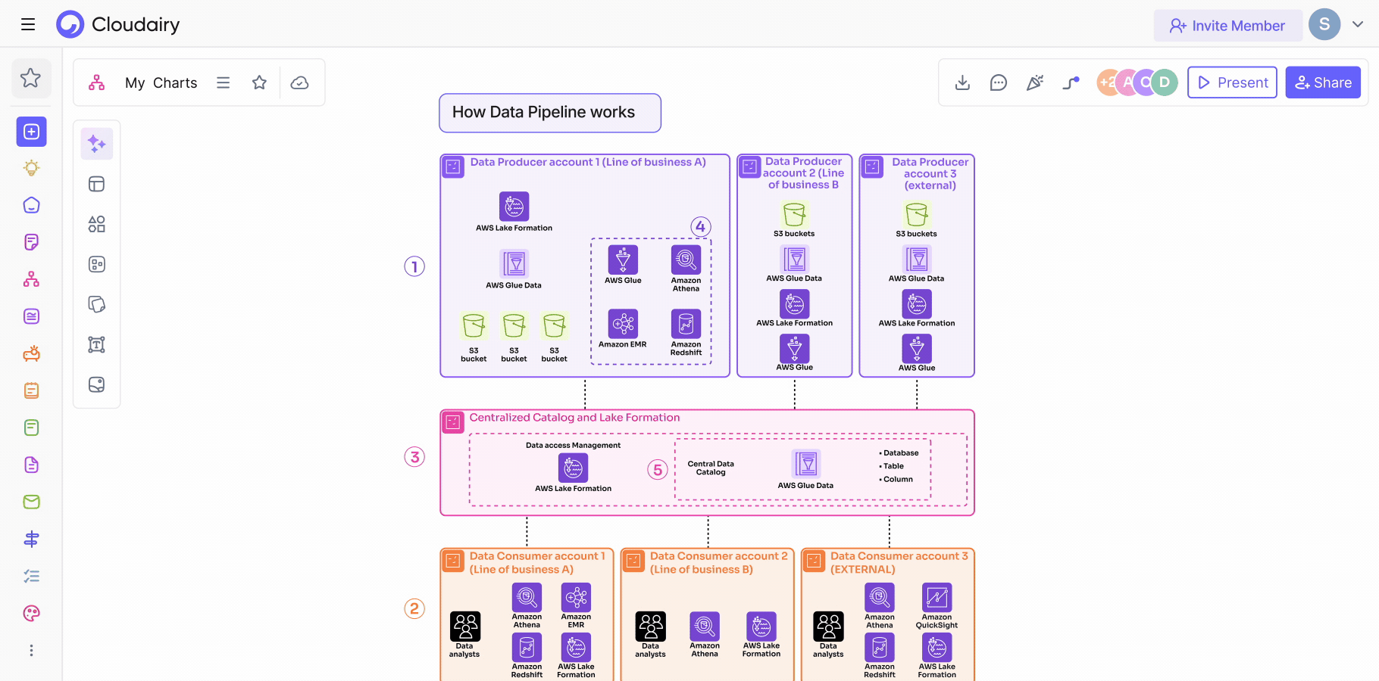Select the text box tool
The height and width of the screenshot is (681, 1379).
[97, 344]
